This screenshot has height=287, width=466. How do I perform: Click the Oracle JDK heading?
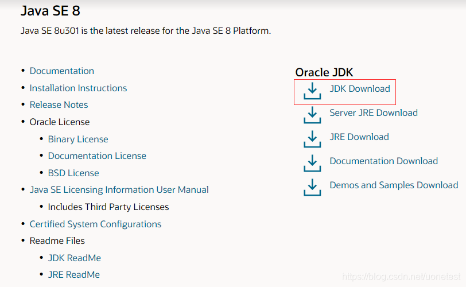coord(324,72)
